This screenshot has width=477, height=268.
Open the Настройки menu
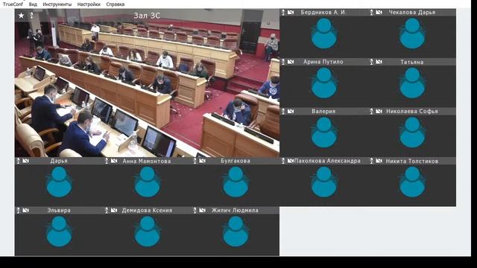coord(89,4)
